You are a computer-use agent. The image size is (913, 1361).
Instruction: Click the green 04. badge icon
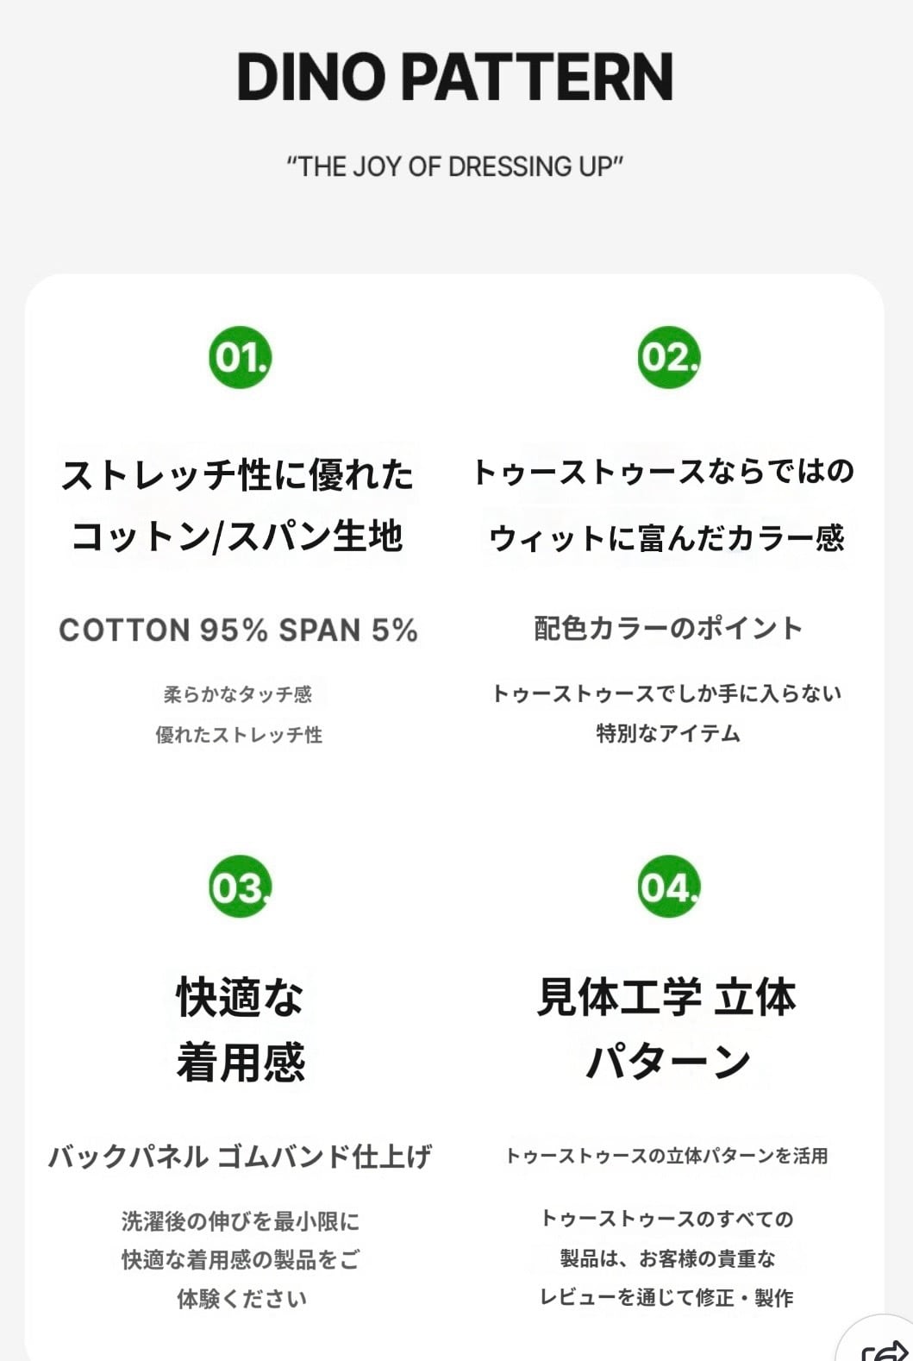[669, 887]
